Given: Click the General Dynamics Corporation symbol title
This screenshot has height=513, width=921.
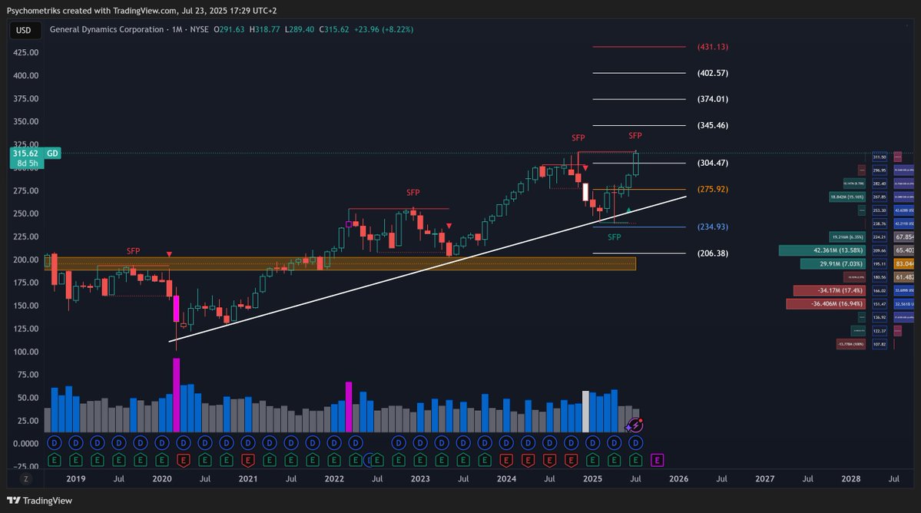Looking at the screenshot, I should [x=106, y=29].
